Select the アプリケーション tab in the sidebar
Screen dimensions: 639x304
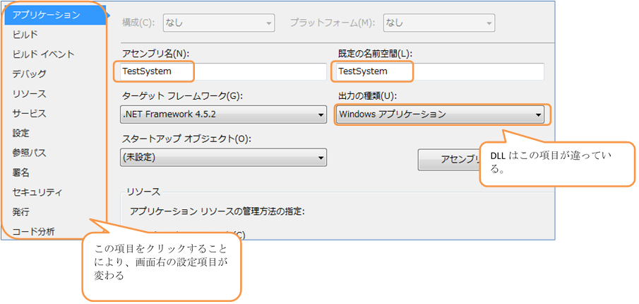click(46, 14)
